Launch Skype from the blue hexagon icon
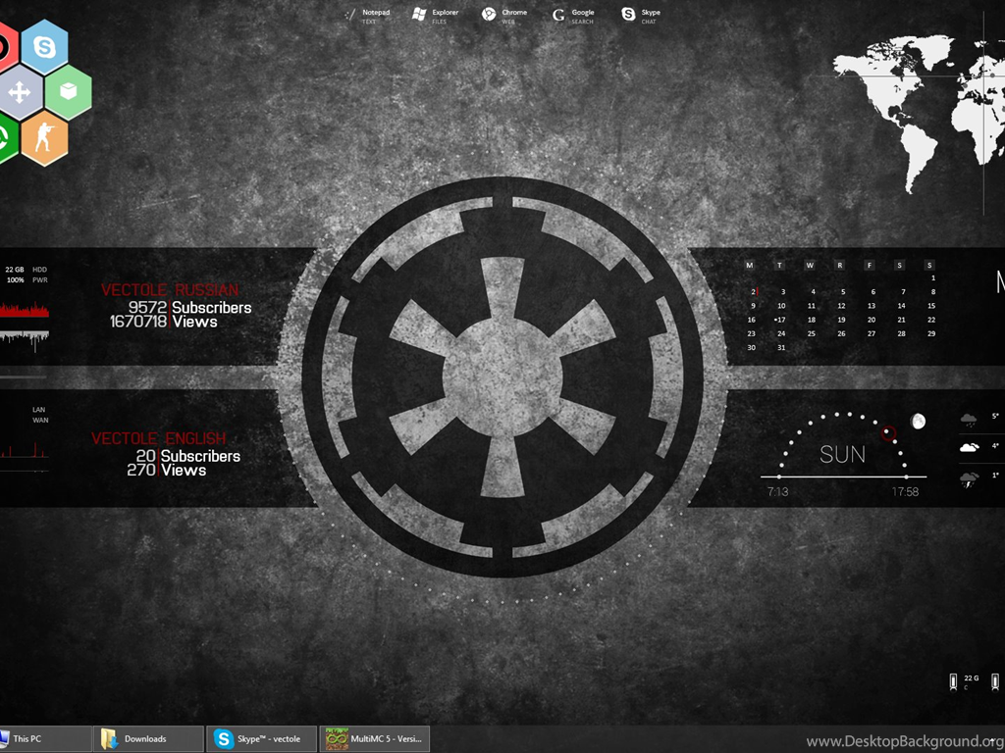This screenshot has height=753, width=1005. click(44, 47)
